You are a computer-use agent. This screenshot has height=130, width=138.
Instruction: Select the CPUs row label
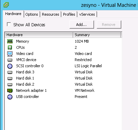tap(20, 47)
